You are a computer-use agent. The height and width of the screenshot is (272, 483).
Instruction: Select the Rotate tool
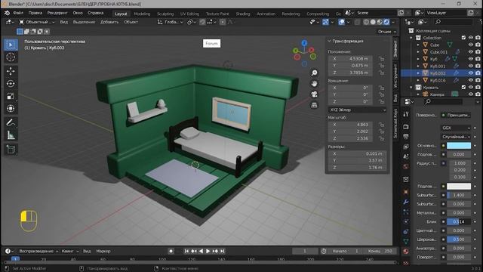click(x=11, y=84)
